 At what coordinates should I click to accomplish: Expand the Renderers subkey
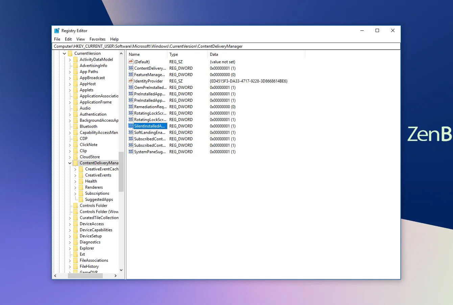[x=75, y=187]
